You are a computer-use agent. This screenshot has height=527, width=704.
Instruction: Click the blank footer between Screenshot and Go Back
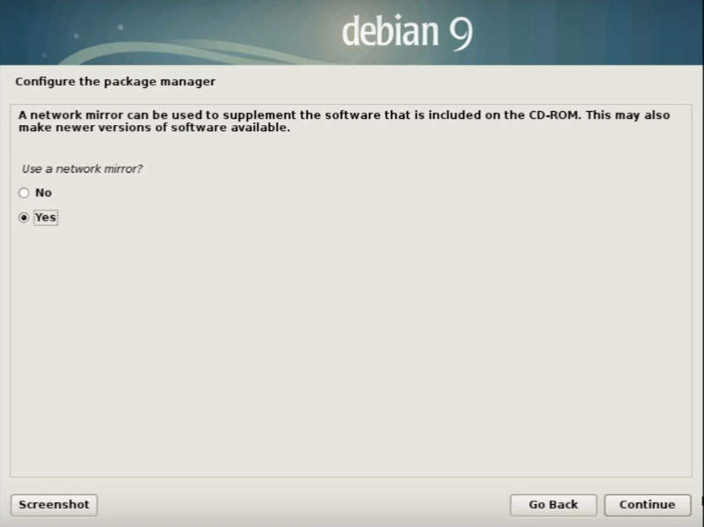(303, 505)
